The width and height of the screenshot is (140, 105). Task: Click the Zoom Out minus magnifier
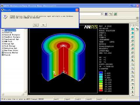point(132,76)
